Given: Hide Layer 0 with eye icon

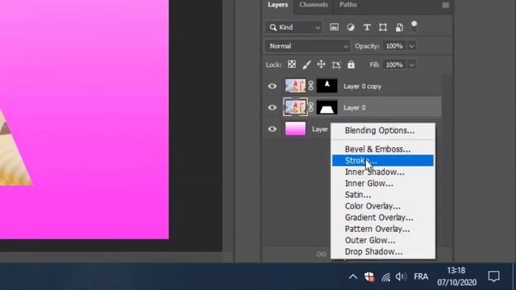Looking at the screenshot, I should (x=273, y=107).
